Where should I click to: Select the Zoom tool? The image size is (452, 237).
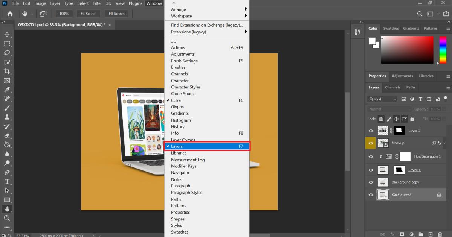(7, 218)
